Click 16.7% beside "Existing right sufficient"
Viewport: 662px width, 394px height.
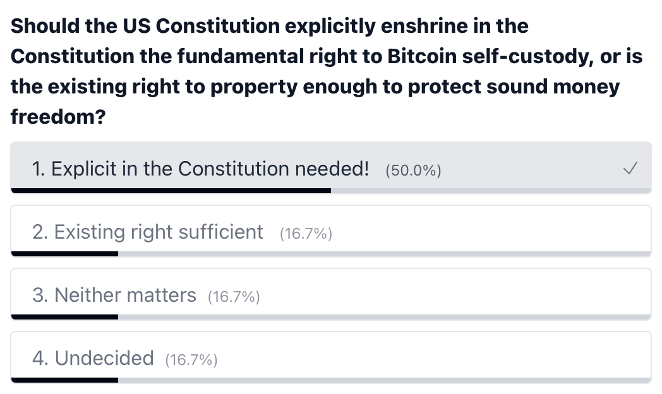coord(306,234)
